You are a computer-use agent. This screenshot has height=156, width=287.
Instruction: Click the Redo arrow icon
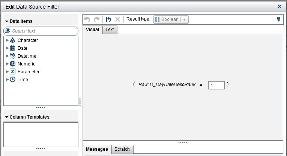click(96, 19)
